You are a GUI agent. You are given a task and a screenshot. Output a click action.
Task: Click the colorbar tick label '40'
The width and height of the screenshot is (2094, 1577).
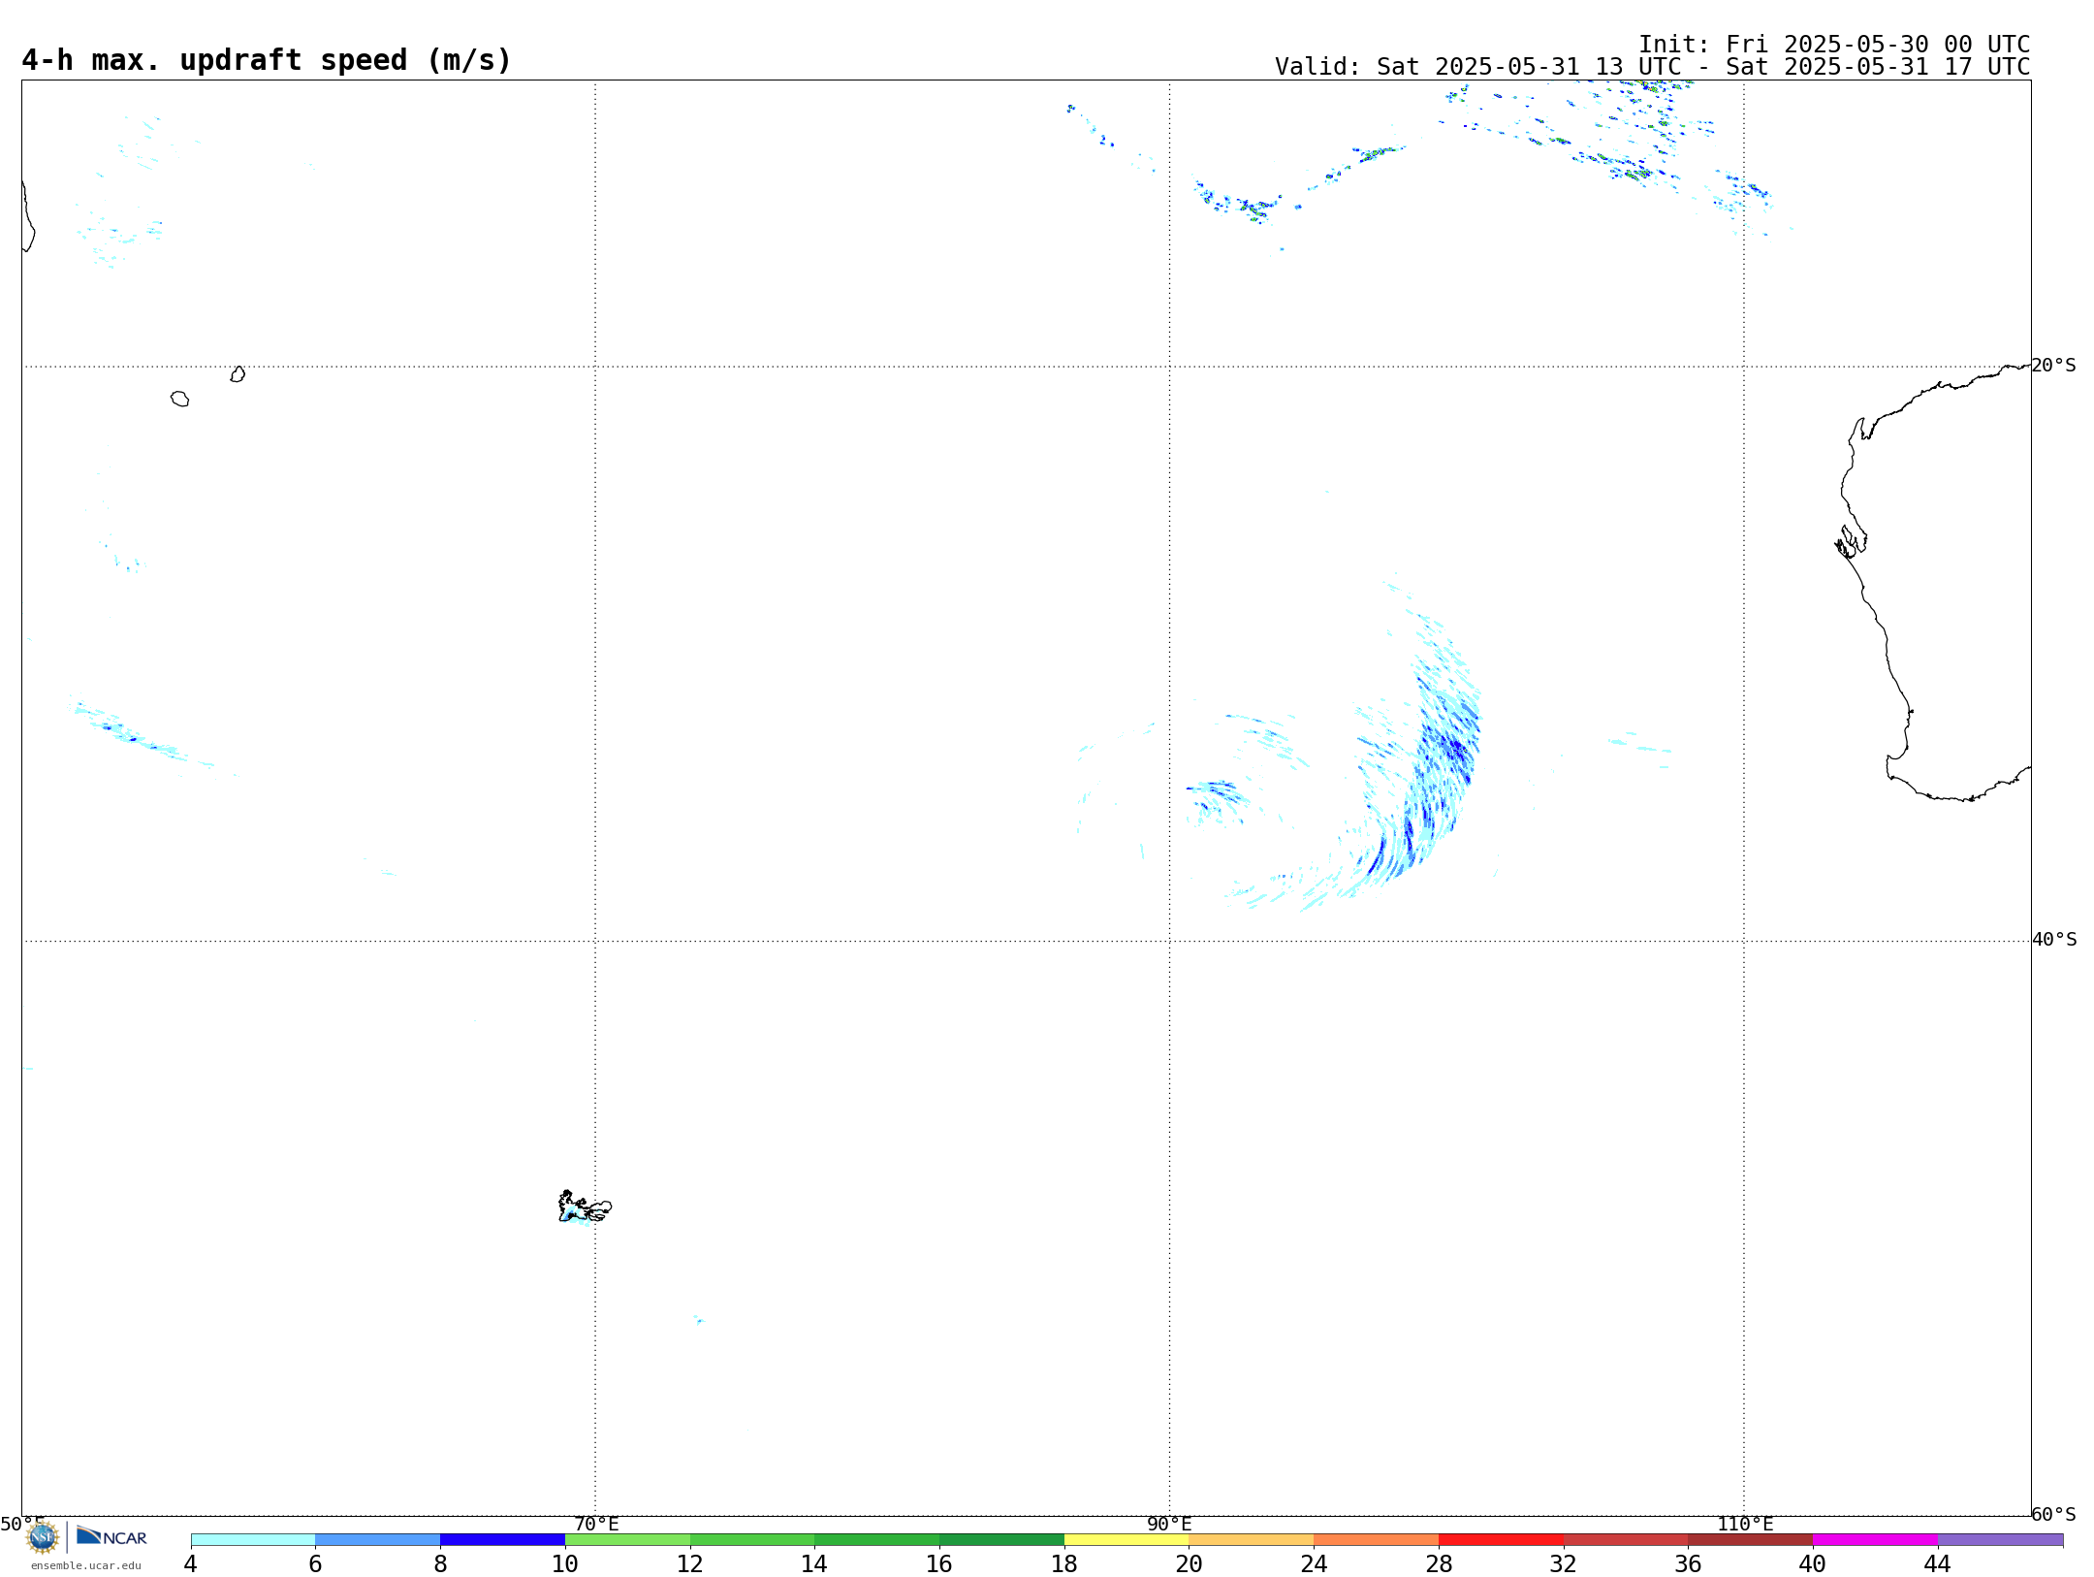pos(1813,1563)
